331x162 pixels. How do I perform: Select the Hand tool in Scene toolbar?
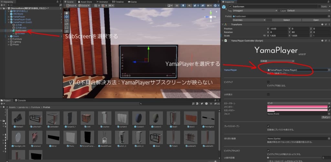click(67, 13)
